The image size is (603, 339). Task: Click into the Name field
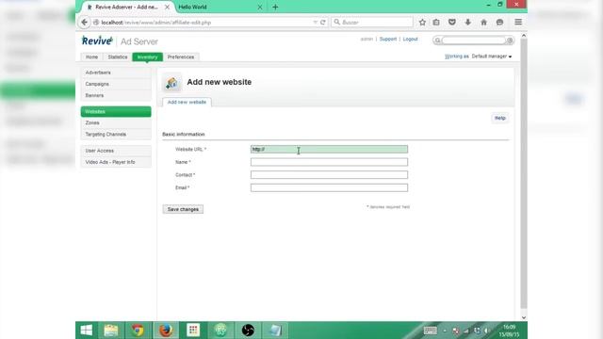(329, 162)
